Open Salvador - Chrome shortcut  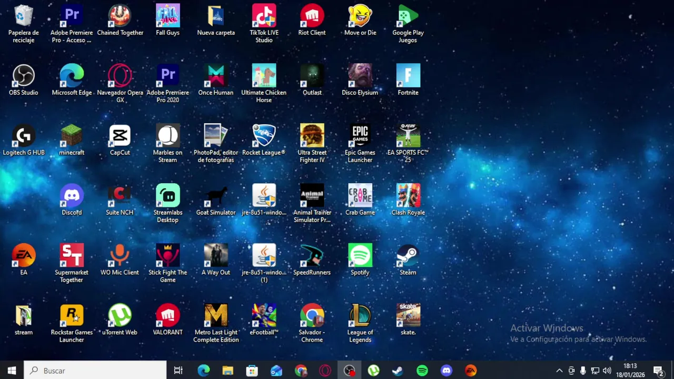pos(312,324)
